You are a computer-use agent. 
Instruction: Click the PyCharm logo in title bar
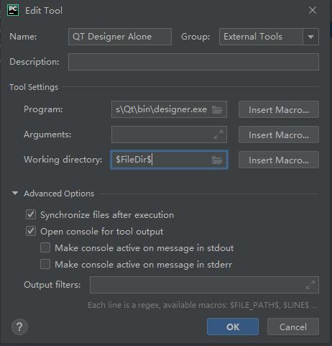[x=13, y=10]
